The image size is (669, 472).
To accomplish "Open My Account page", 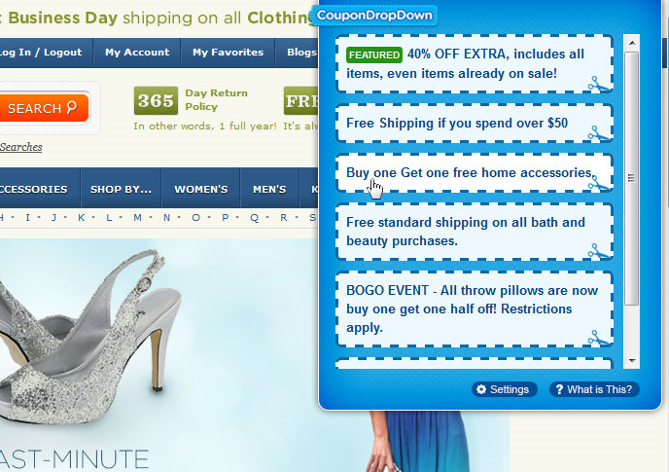I will (137, 53).
